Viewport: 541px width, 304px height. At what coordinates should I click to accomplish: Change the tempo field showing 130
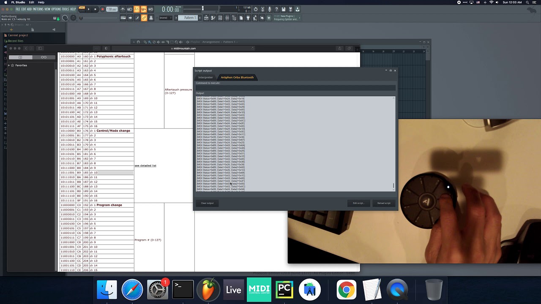112,9
